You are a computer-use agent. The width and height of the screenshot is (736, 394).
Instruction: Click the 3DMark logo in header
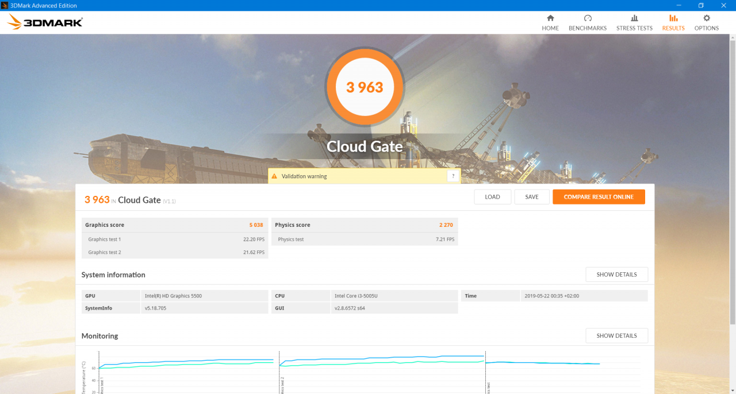point(45,22)
